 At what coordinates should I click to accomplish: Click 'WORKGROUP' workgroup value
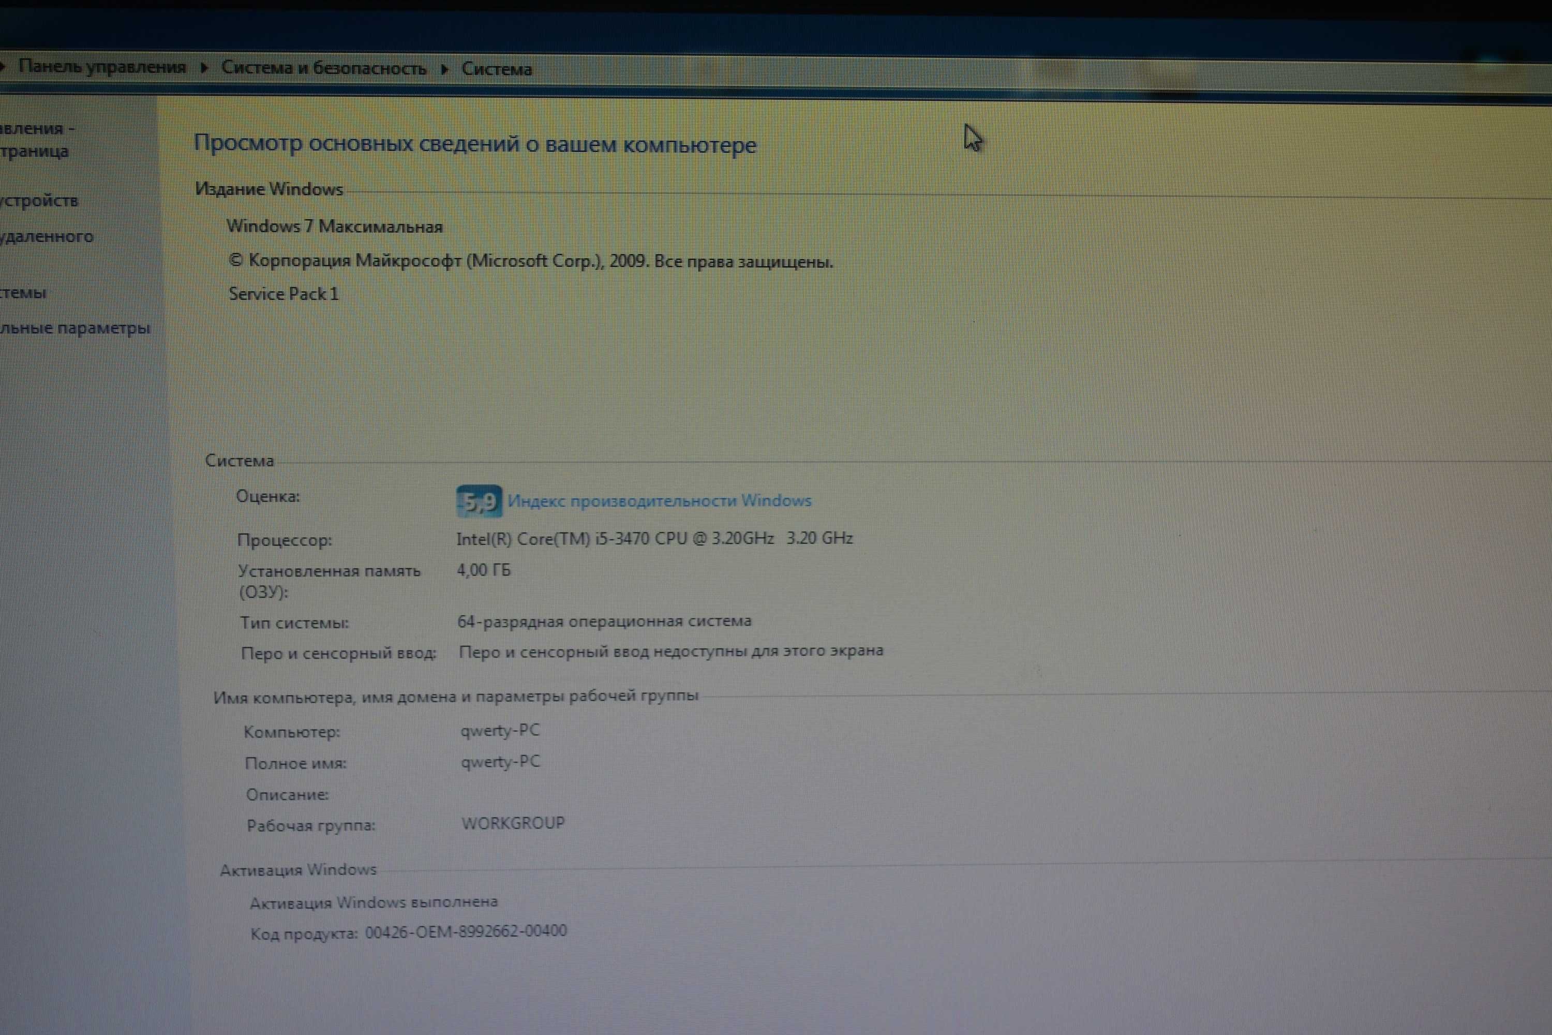[513, 823]
